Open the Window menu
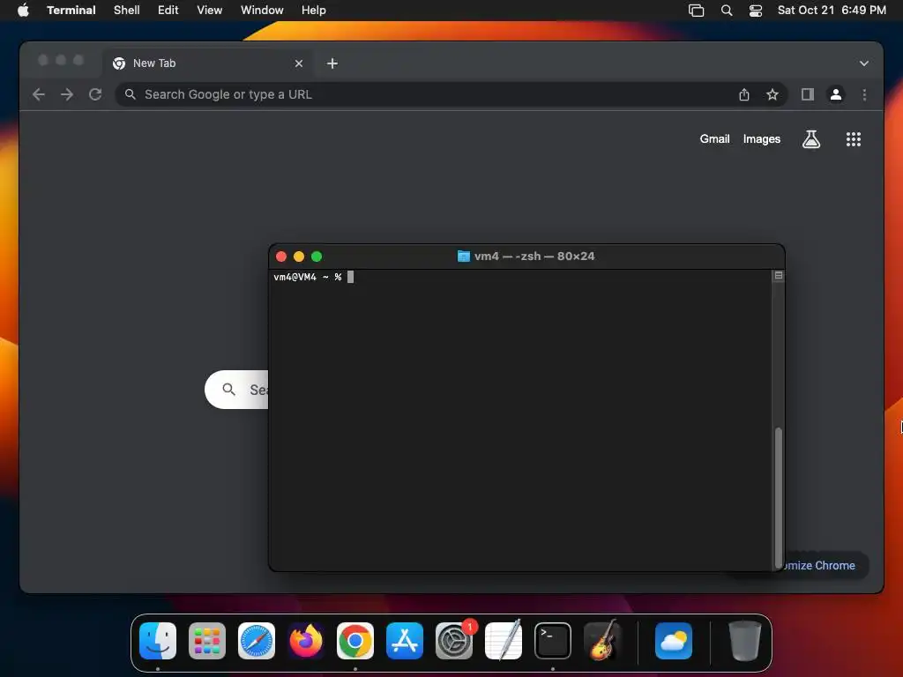The width and height of the screenshot is (903, 677). tap(262, 10)
